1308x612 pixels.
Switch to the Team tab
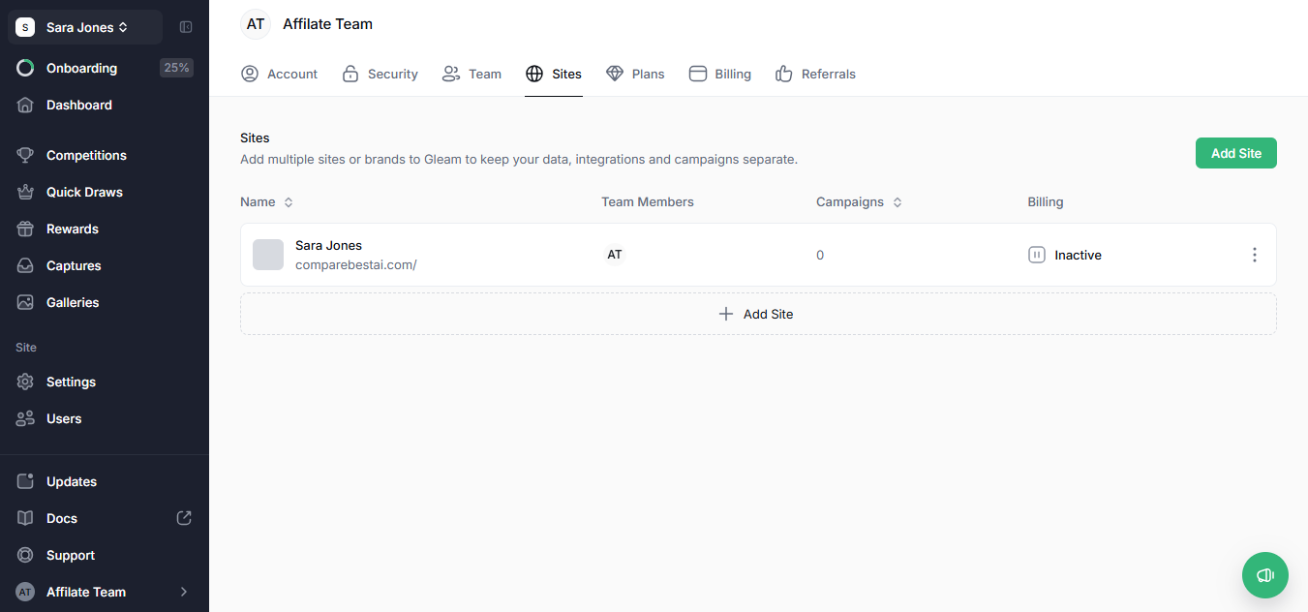tap(471, 74)
